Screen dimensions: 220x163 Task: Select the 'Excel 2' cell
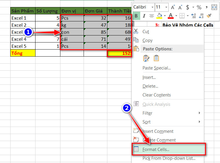click(x=23, y=25)
